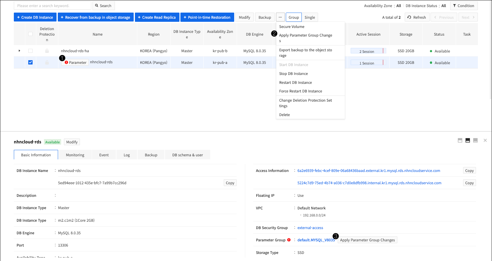Select Stop DB Instance menu item

tap(310, 74)
